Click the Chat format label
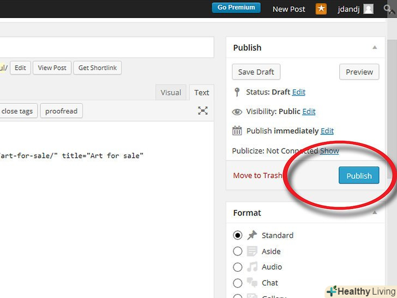 270,283
